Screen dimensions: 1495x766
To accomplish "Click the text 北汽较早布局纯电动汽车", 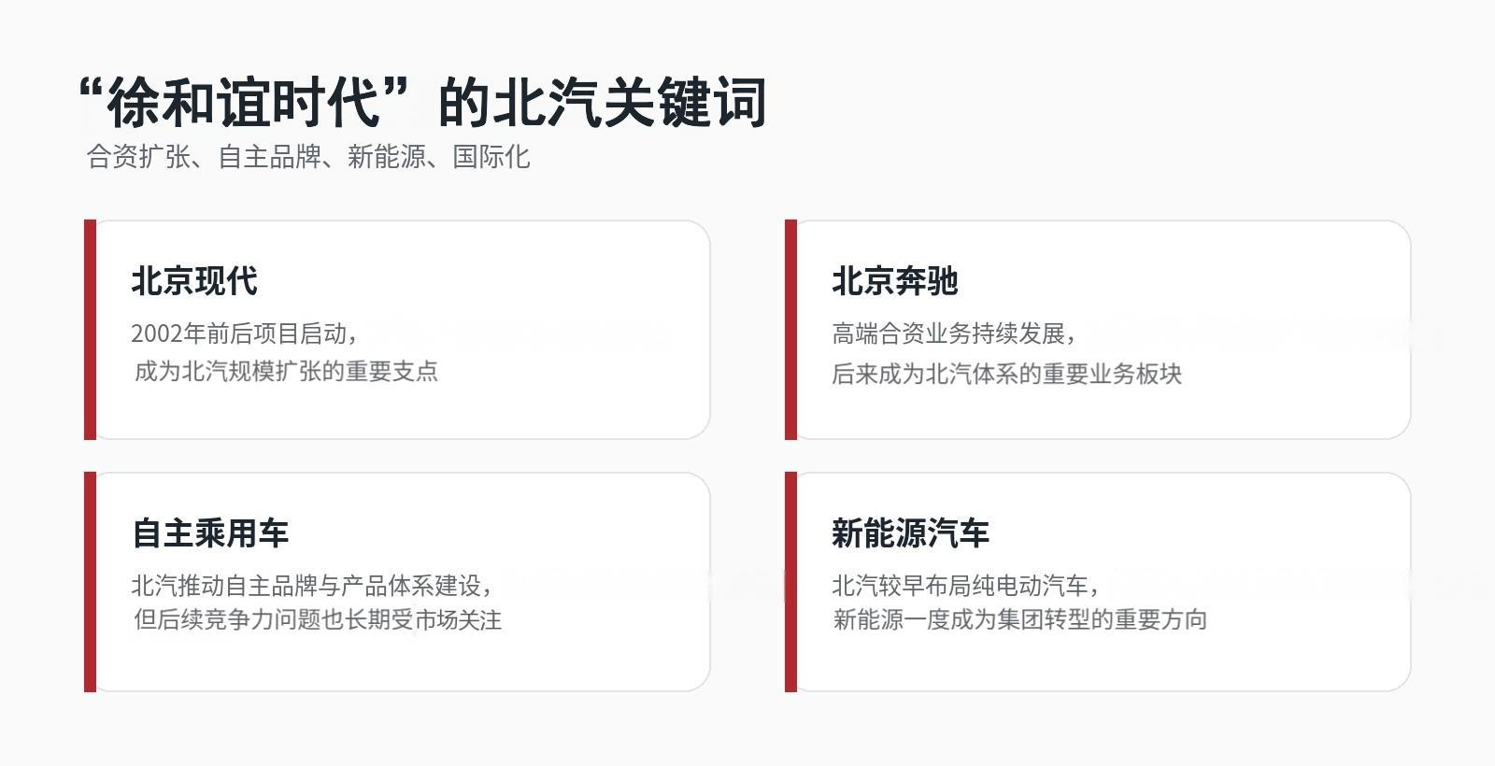I will pos(961,586).
